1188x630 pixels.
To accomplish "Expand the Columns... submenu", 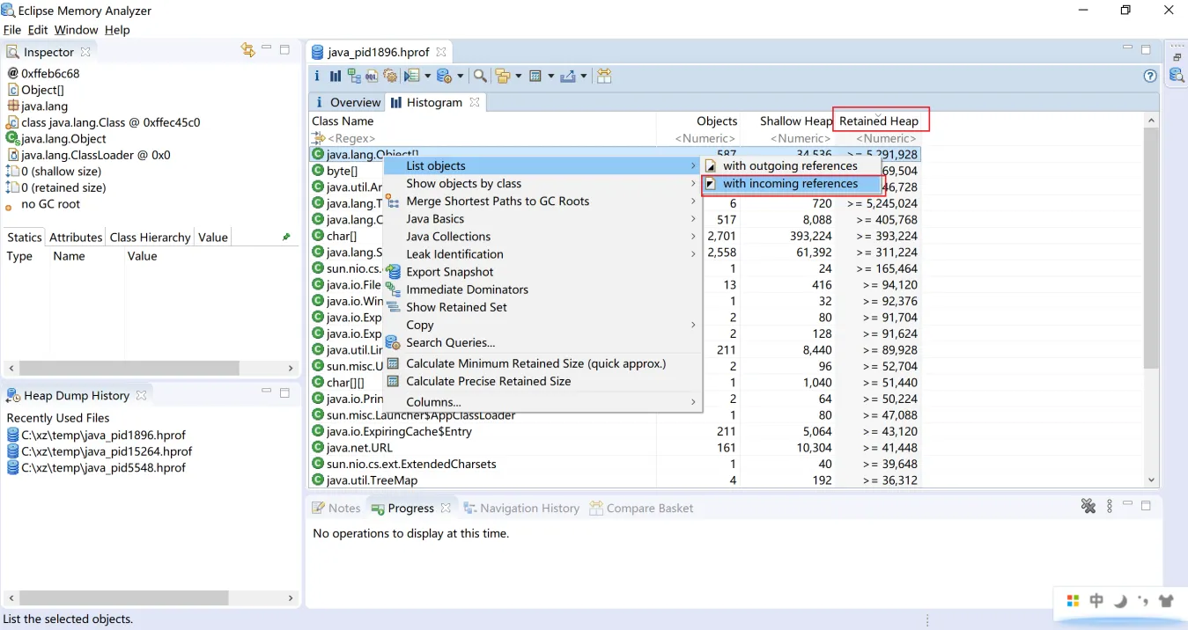I will (x=542, y=402).
